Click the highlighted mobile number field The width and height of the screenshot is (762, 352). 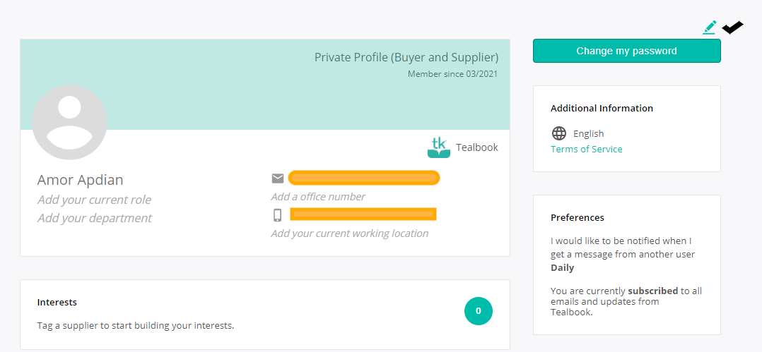tap(363, 214)
